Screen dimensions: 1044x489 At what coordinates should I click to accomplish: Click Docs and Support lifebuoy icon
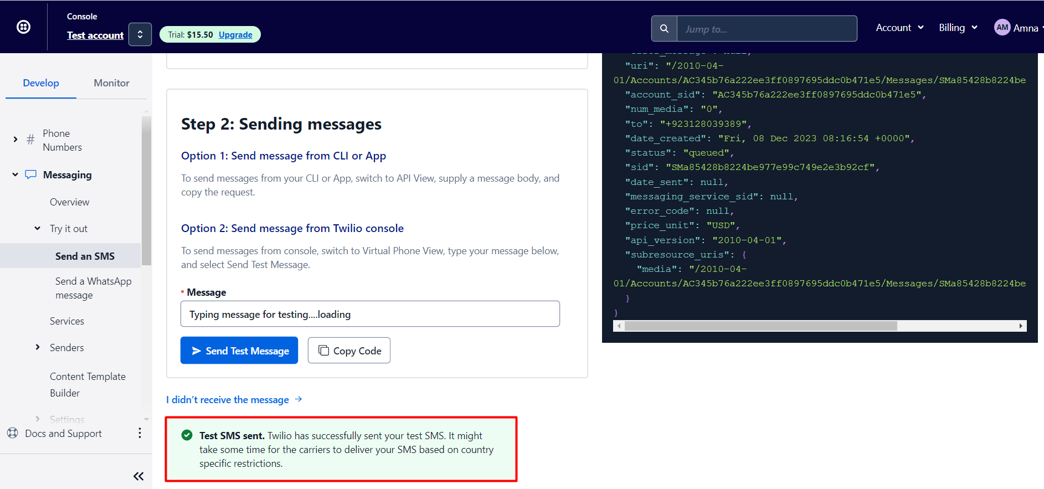click(13, 433)
